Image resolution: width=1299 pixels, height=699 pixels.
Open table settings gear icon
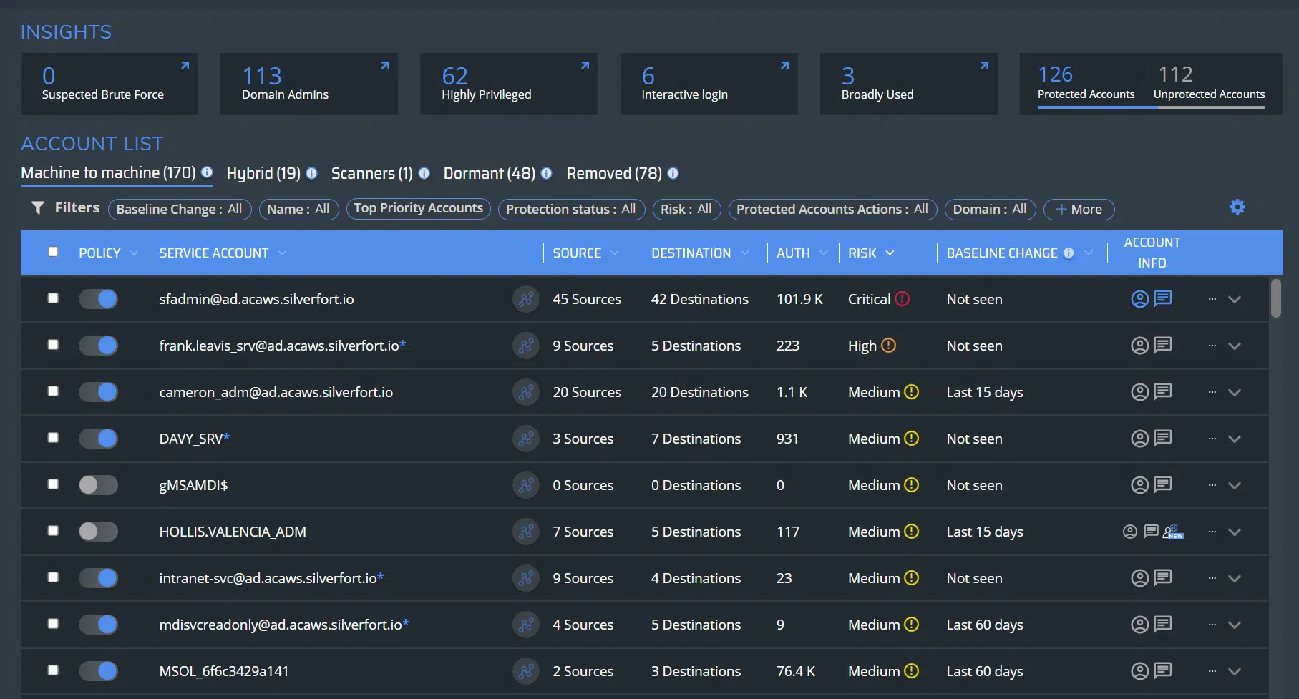click(x=1237, y=207)
